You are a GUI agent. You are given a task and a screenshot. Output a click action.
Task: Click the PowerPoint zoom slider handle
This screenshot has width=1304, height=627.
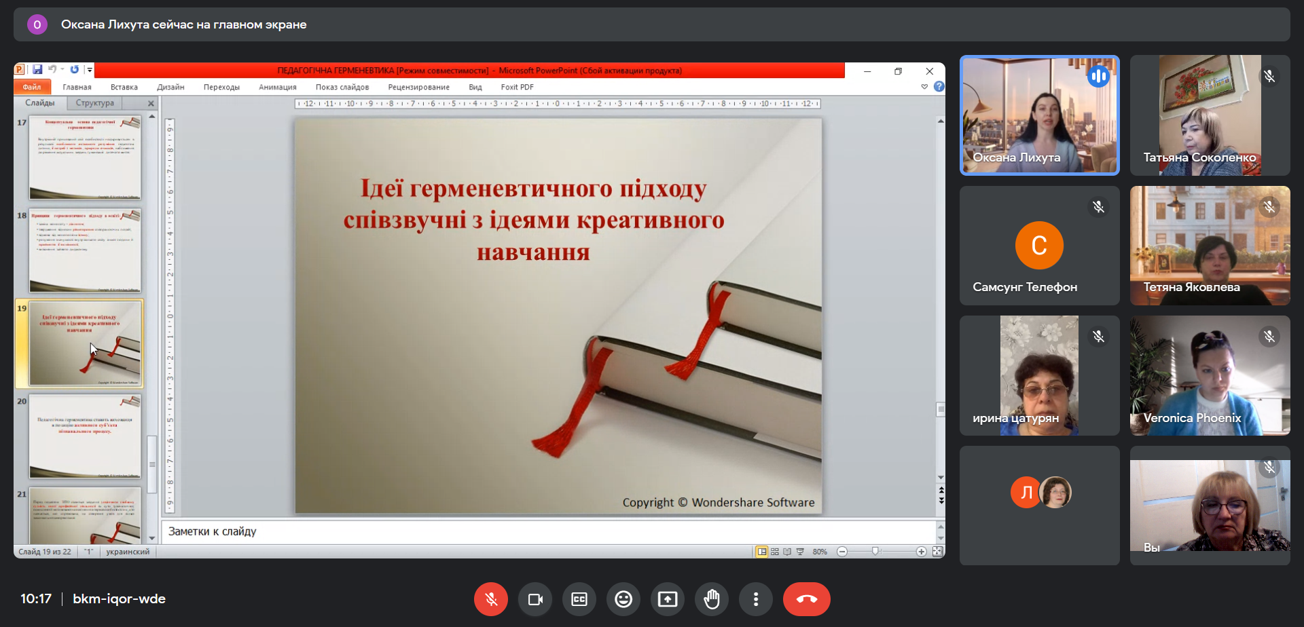click(875, 552)
